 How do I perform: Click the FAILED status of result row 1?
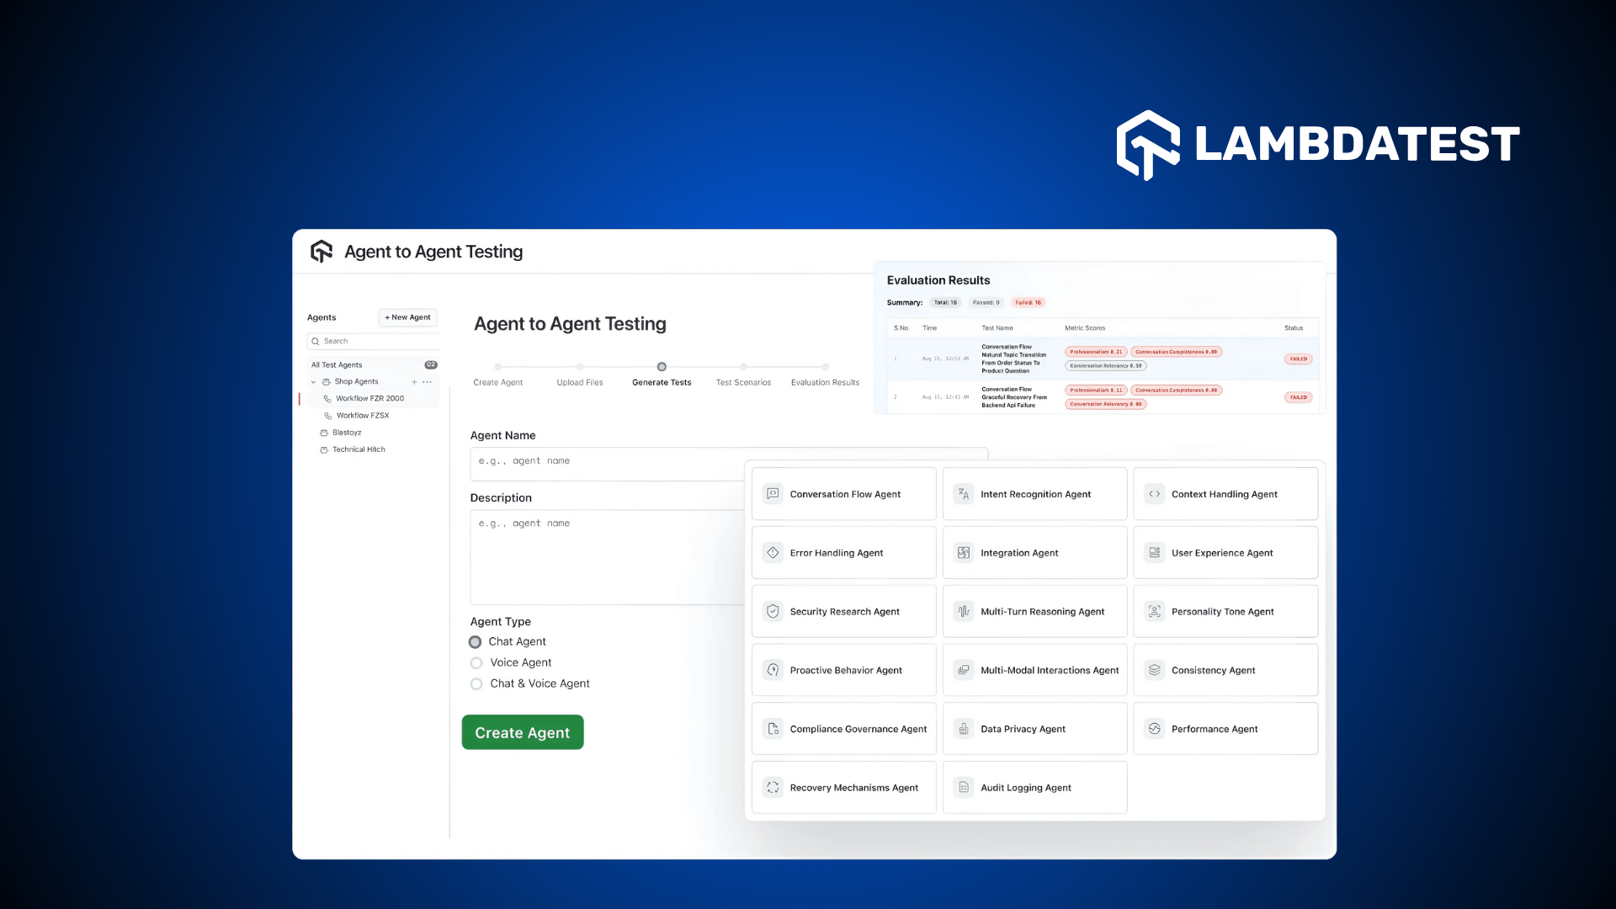[1299, 359]
